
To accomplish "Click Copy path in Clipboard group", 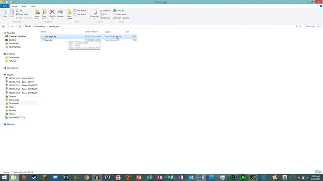I will pyautogui.click(x=22, y=14).
